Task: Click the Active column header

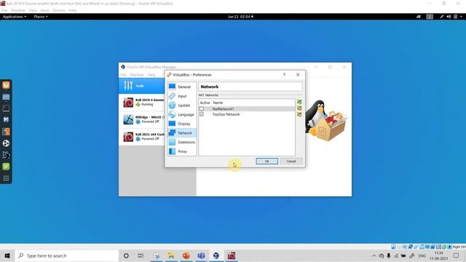Action: tap(205, 103)
